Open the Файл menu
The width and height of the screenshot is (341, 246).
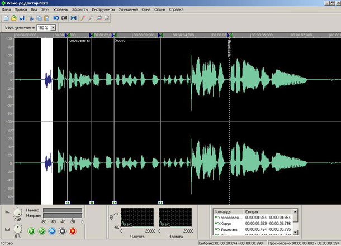point(6,9)
